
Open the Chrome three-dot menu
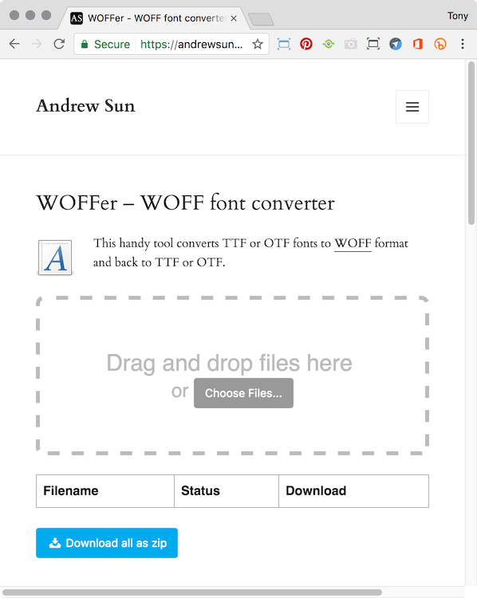pos(463,44)
